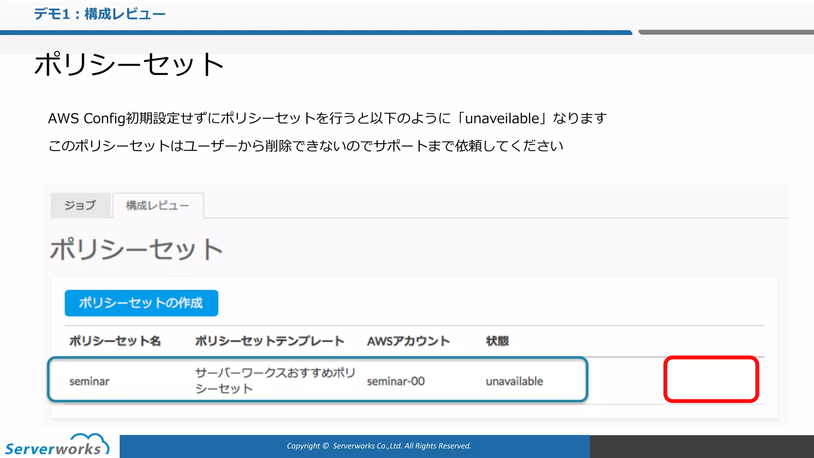The height and width of the screenshot is (458, 814).
Task: Click the 状態 column header
Action: (497, 341)
